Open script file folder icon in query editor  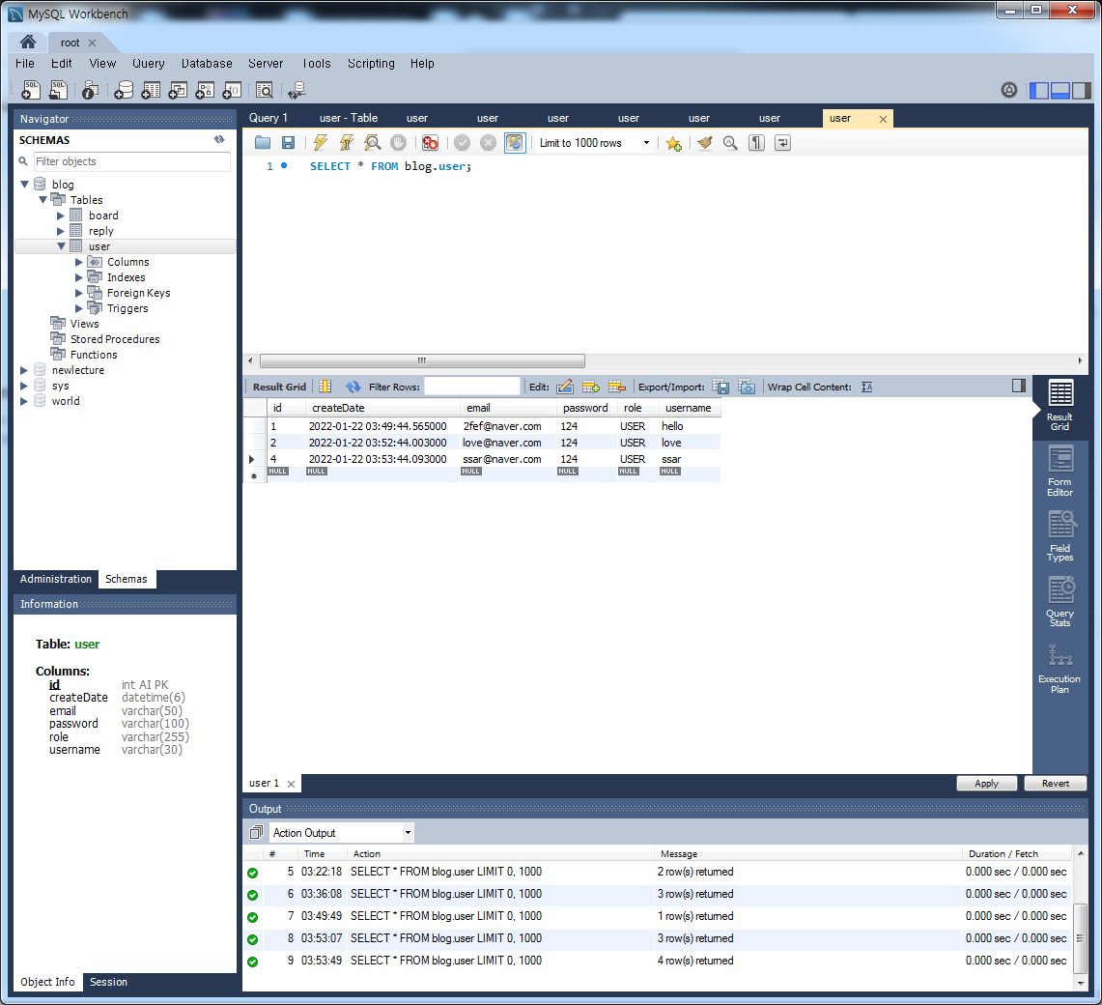pyautogui.click(x=263, y=143)
